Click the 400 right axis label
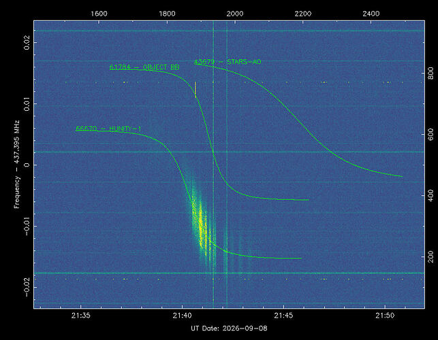 [431, 196]
